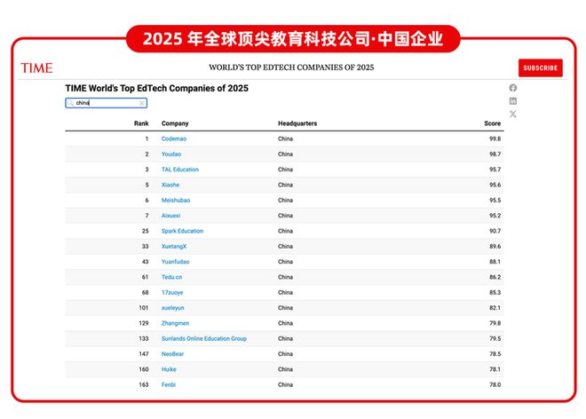Screen dimensions: 586x419
Task: Click the Company column header
Action: tap(175, 123)
